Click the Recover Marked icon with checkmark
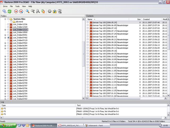Viewport: 170px width, 128px height. (x=21, y=11)
